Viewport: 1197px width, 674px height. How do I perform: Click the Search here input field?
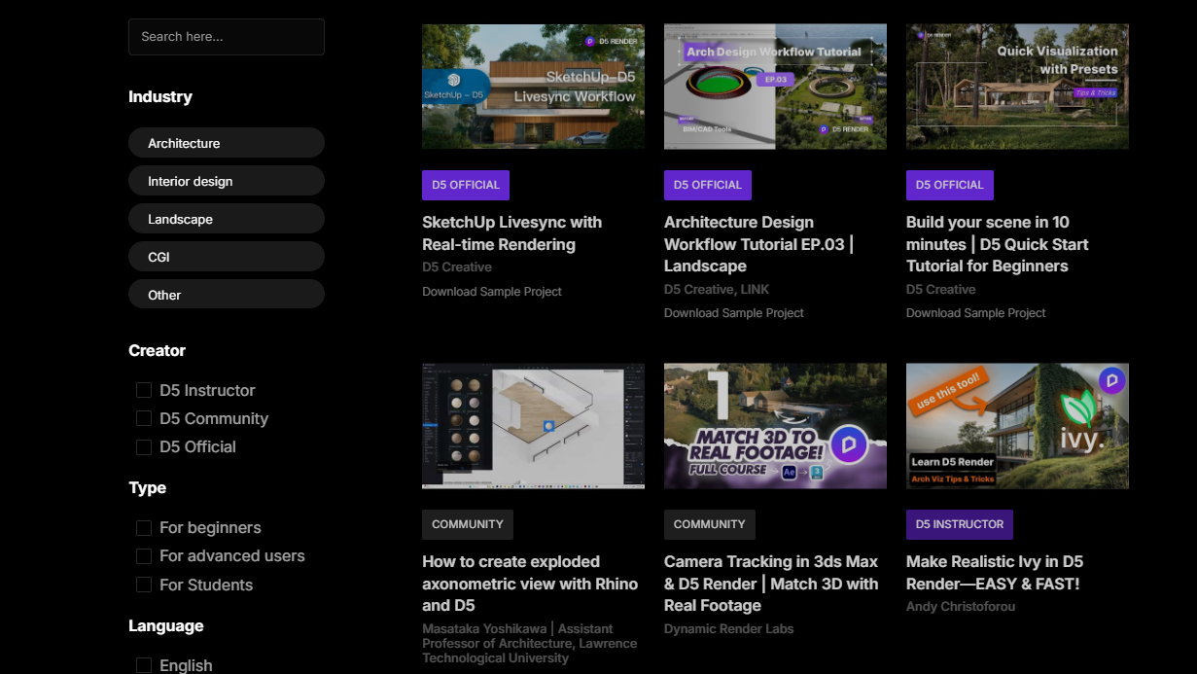pyautogui.click(x=227, y=37)
